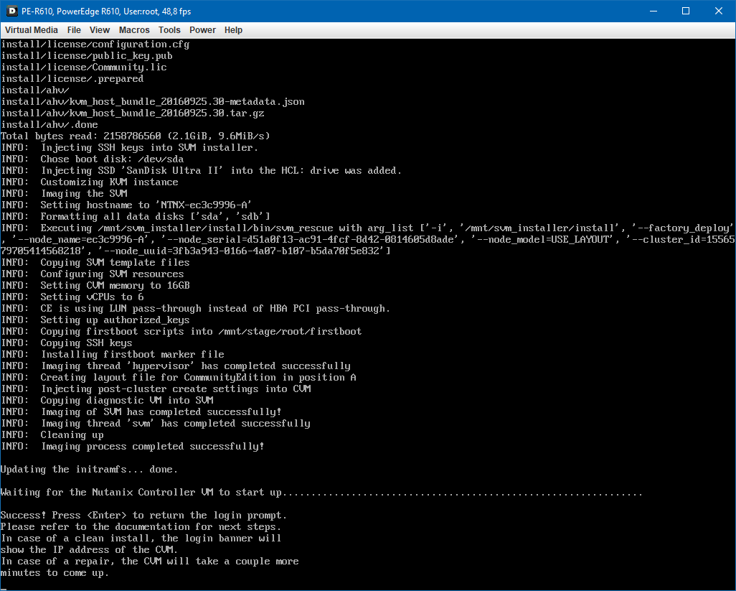Click 'Copying firstboot scripts' line

(181, 332)
